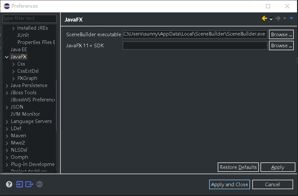Screen dimensions: 298x196
Task: Browse for JavaFX 11+ SDK
Action: (x=281, y=46)
